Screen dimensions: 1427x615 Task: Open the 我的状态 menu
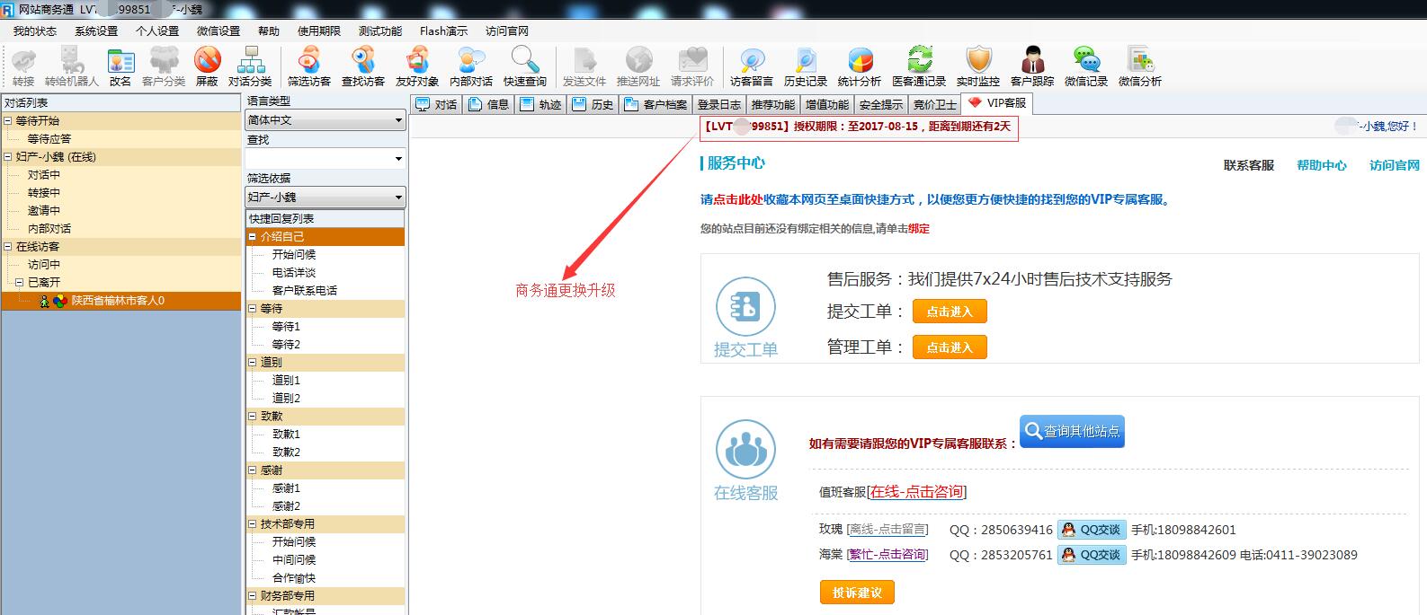click(x=35, y=31)
